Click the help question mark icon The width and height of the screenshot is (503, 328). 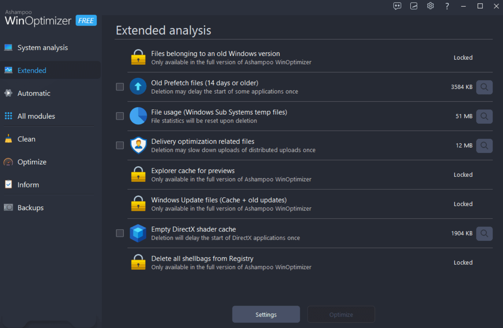tap(447, 6)
